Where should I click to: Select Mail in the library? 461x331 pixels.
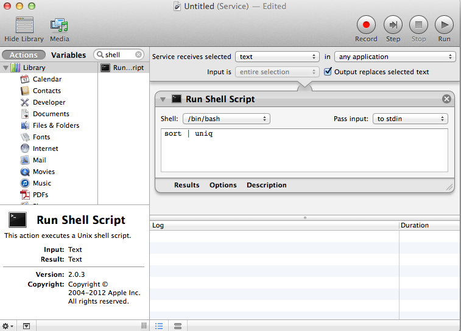click(x=39, y=160)
